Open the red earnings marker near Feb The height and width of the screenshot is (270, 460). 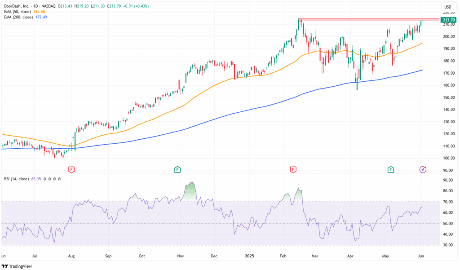pyautogui.click(x=293, y=170)
